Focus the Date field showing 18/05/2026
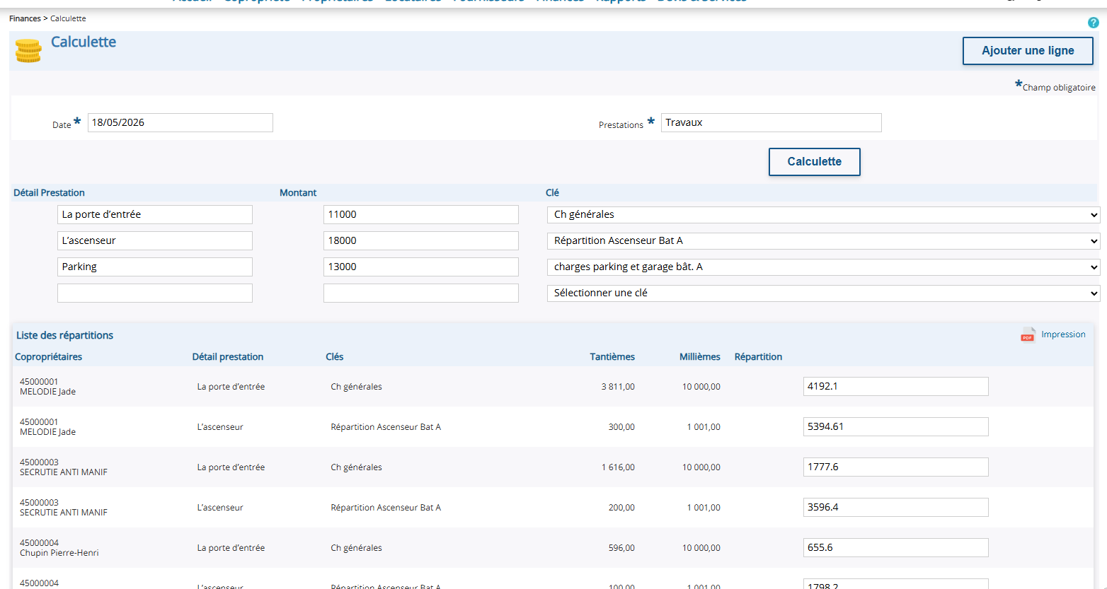 click(180, 122)
